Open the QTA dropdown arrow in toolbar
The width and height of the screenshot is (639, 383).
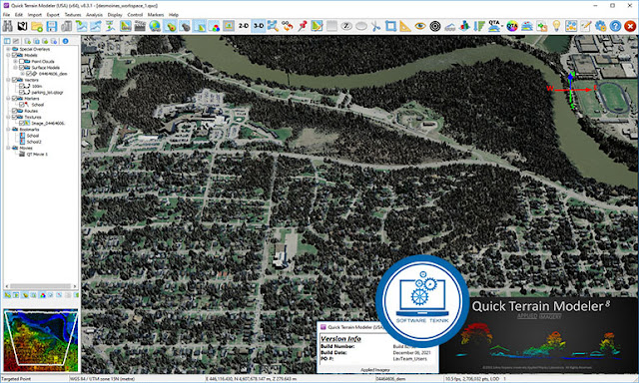[503, 26]
